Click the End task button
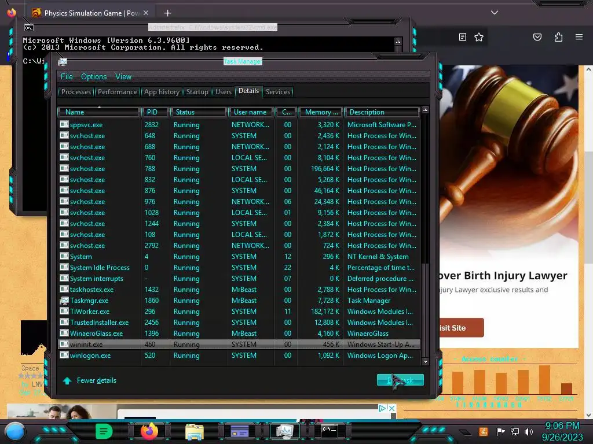The height and width of the screenshot is (444, 593). (400, 380)
